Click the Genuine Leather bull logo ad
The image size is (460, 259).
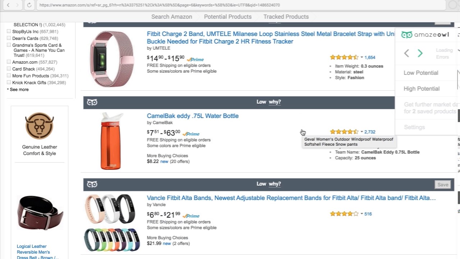click(40, 126)
